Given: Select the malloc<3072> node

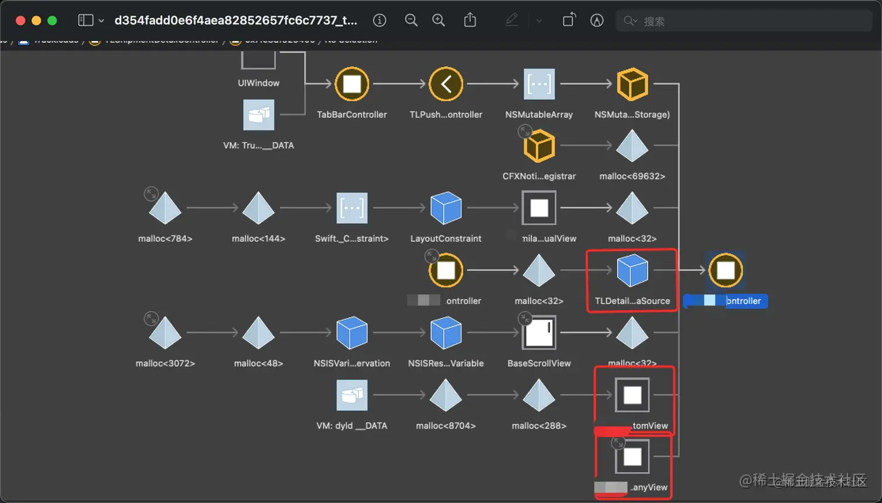Looking at the screenshot, I should pos(165,333).
